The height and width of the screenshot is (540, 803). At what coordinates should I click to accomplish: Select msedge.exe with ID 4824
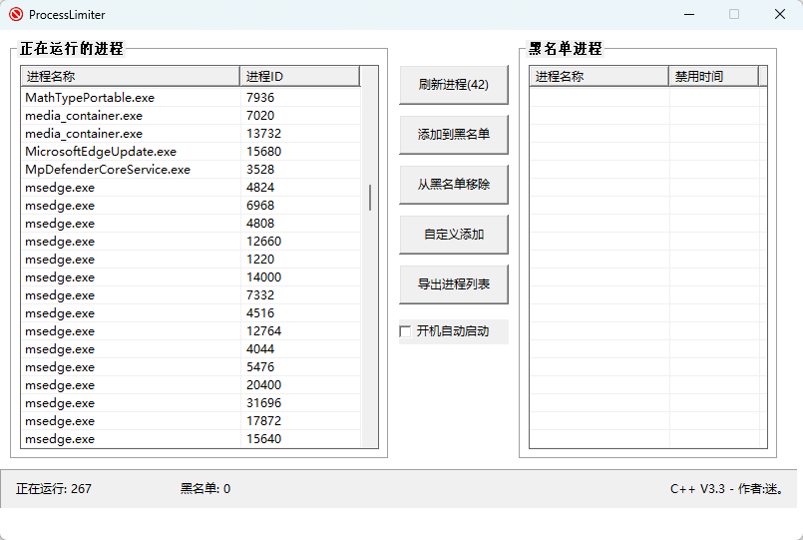click(x=191, y=187)
